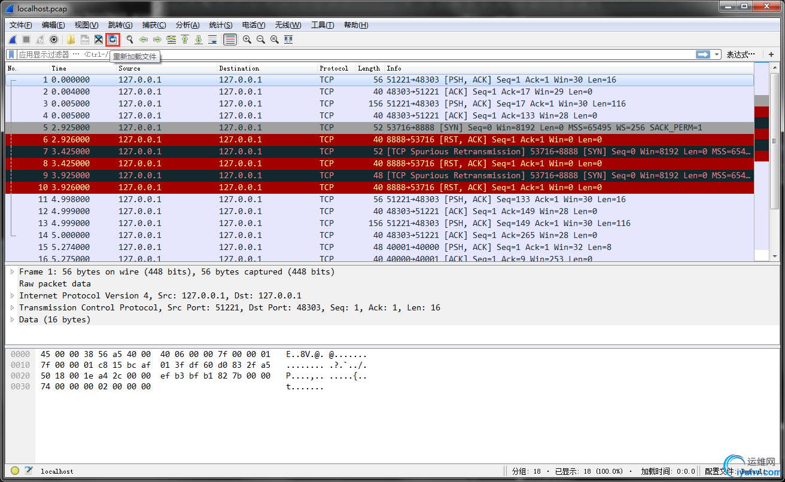Click the reload file icon

pyautogui.click(x=112, y=39)
